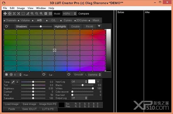
Task: Click the Shadows button
Action: pyautogui.click(x=22, y=26)
